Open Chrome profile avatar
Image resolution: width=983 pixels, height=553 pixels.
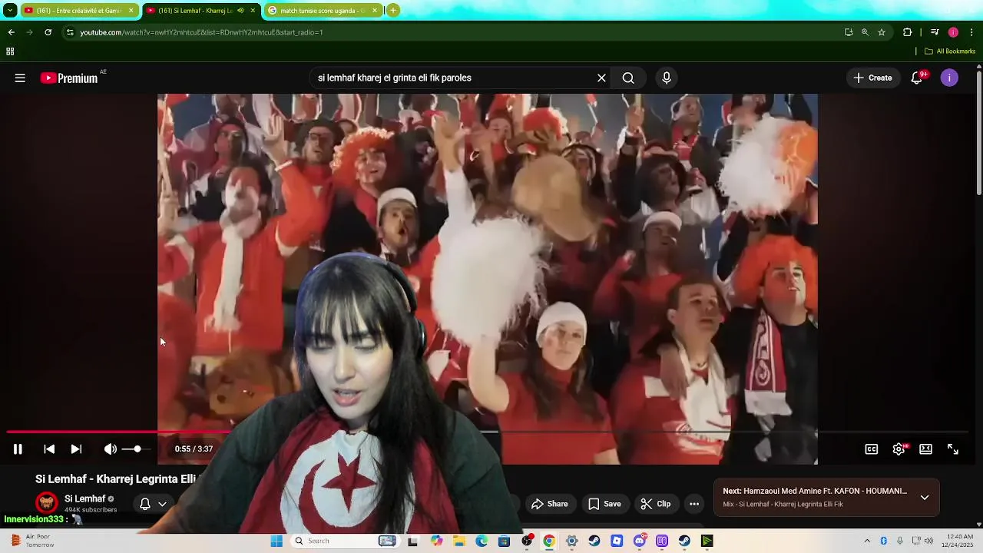953,32
